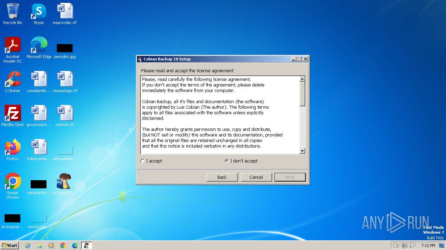Click Cobian Backup title bar icon
446x250 pixels.
pos(140,59)
